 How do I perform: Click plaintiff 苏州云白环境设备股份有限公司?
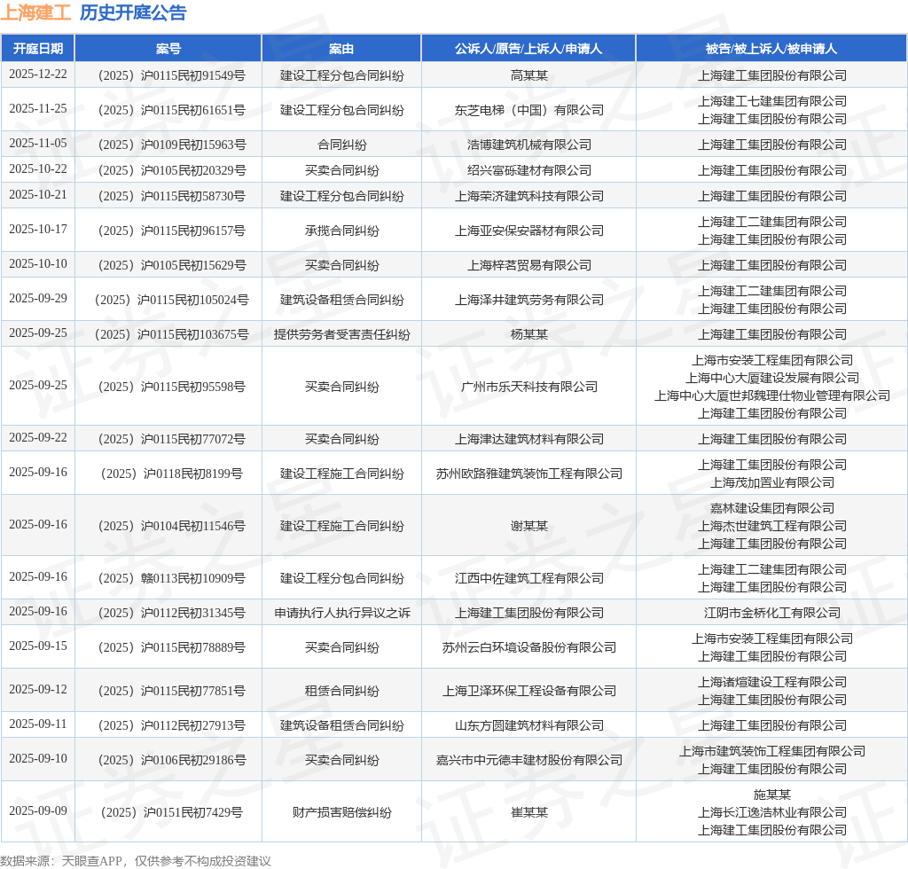[x=529, y=647]
